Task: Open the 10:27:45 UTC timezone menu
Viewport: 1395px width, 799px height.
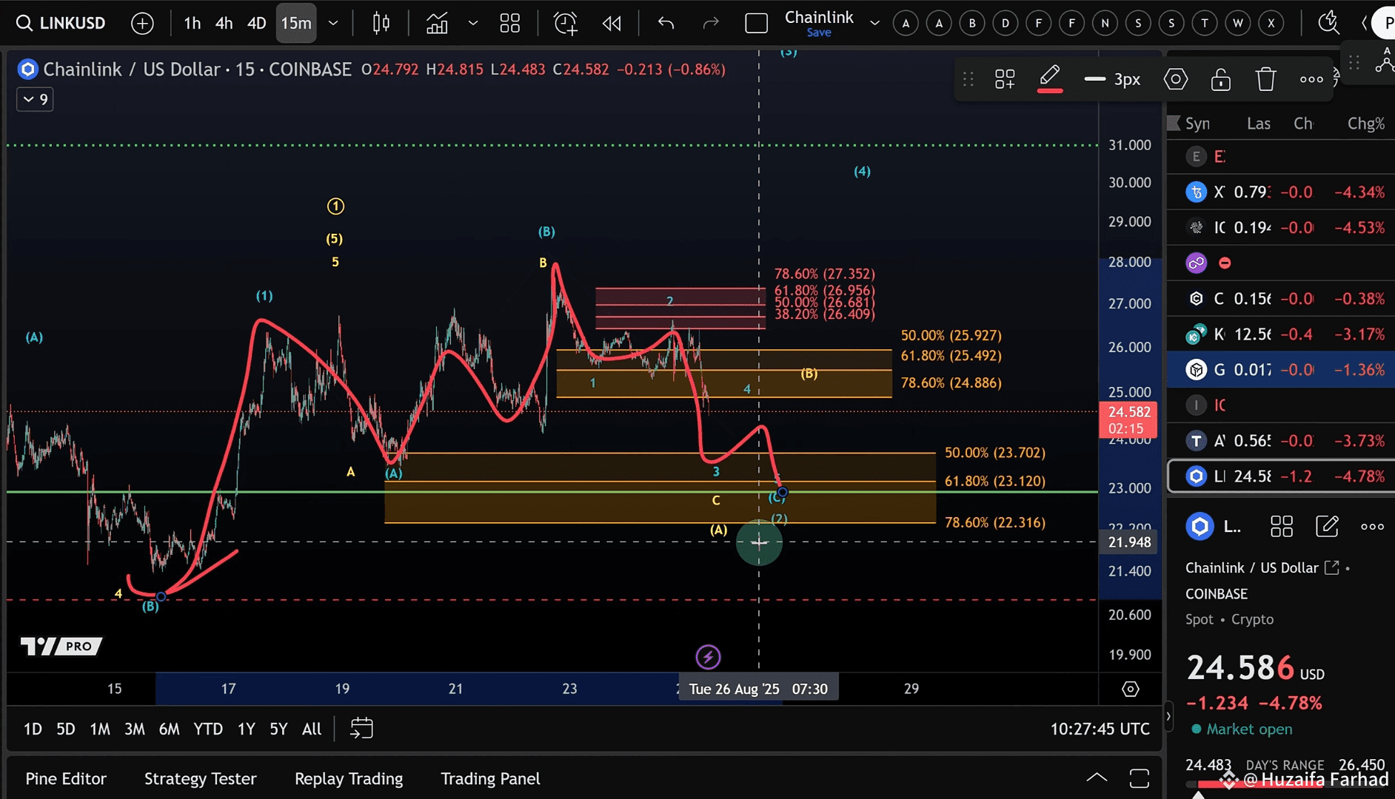Action: pos(1100,729)
